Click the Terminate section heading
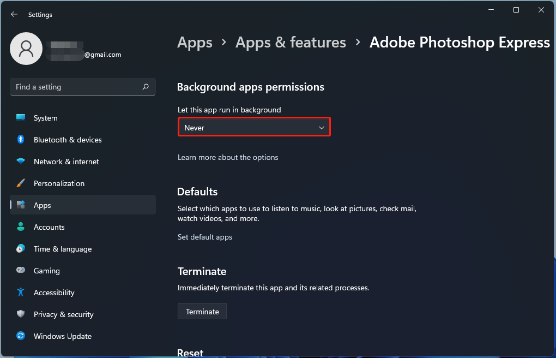Image resolution: width=556 pixels, height=358 pixels. click(x=202, y=271)
